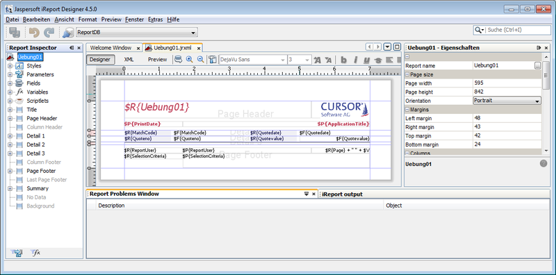Collapse the Page size property section
Screen dimensions: 556x275
407,74
